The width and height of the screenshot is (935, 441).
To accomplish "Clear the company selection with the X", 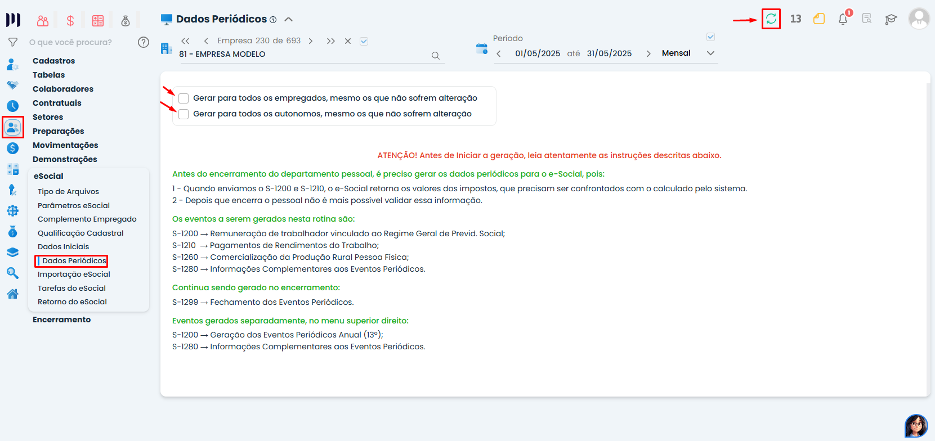I will coord(348,41).
